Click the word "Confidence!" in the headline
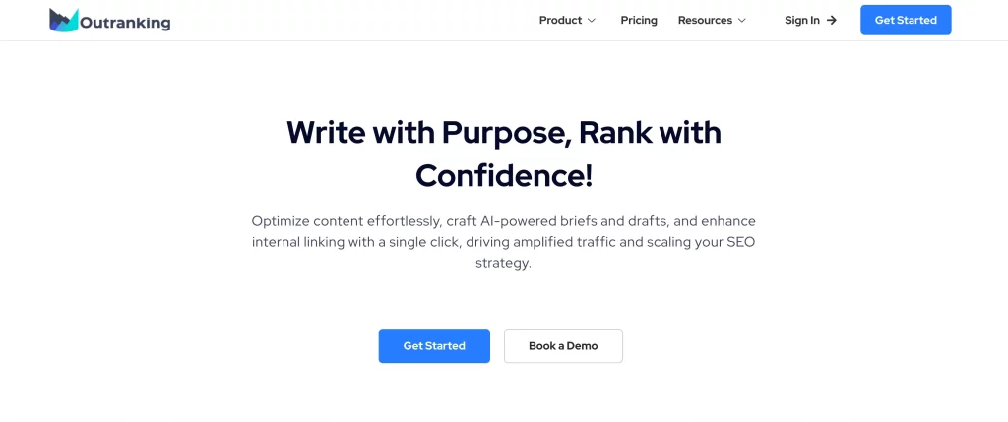Image resolution: width=1008 pixels, height=422 pixels. [504, 176]
